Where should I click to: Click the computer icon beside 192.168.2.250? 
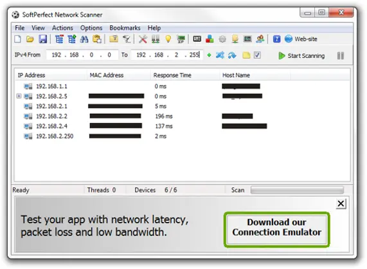(x=28, y=136)
